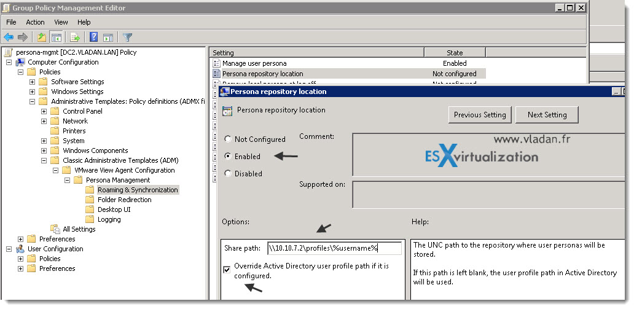Select Desktop UI in the tree
This screenshot has height=309, width=634.
[114, 209]
